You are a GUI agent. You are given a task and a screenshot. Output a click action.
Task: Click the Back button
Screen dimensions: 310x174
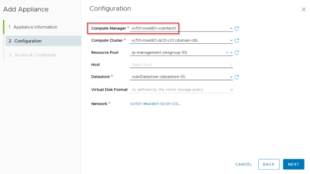pyautogui.click(x=269, y=164)
